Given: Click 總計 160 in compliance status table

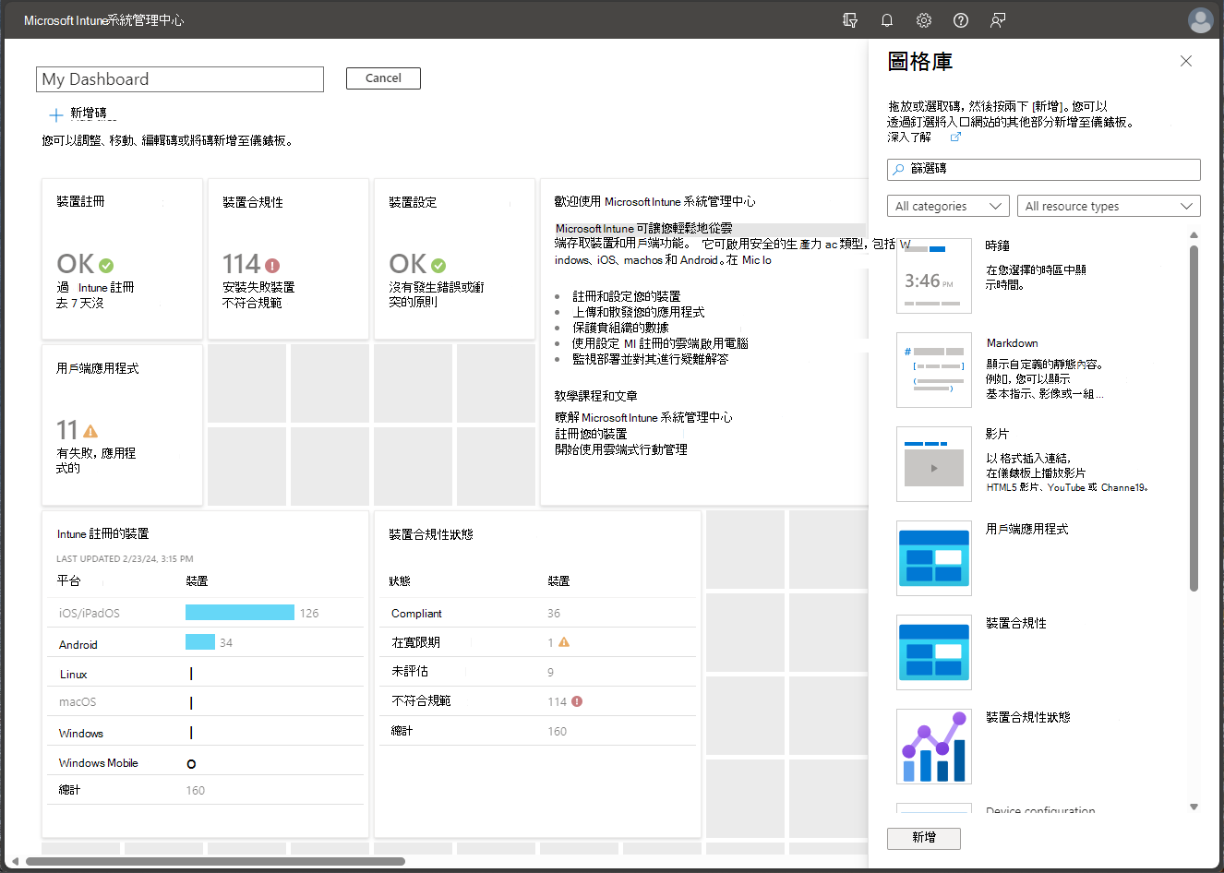Looking at the screenshot, I should (537, 731).
